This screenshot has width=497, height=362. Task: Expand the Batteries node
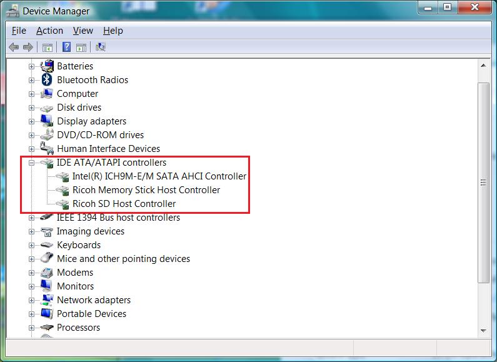click(31, 66)
